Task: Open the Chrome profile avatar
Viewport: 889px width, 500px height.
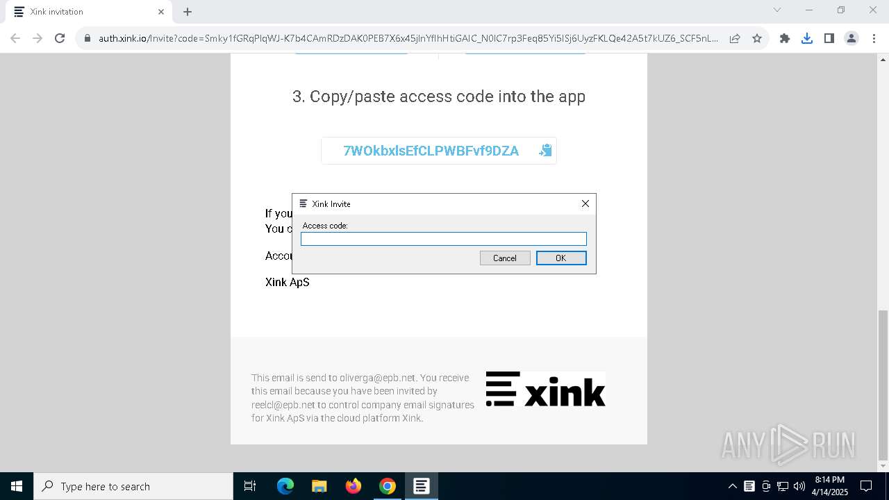Action: pos(851,38)
